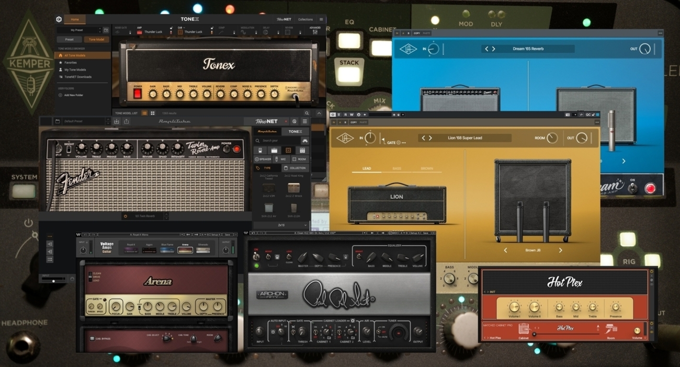Switch the tone model list to grid view

click(152, 113)
